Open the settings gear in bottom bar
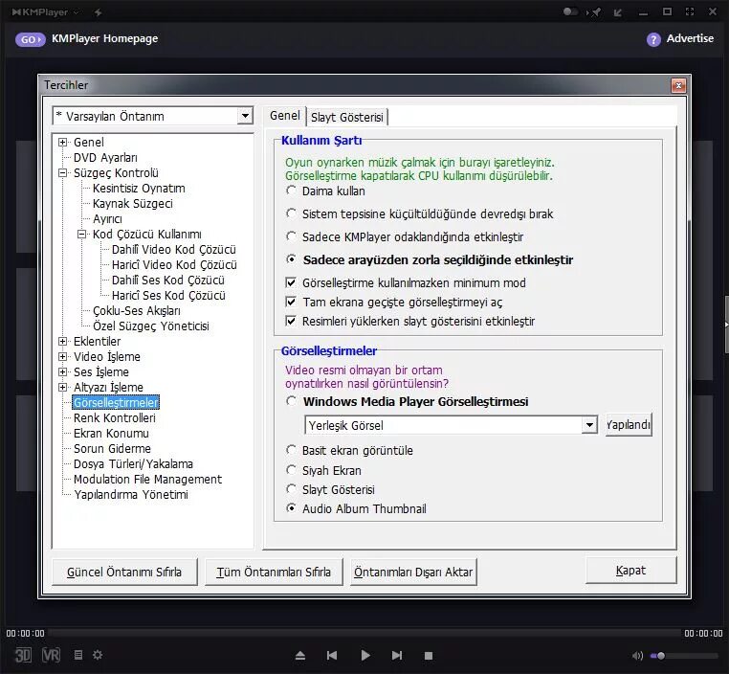 click(x=98, y=655)
